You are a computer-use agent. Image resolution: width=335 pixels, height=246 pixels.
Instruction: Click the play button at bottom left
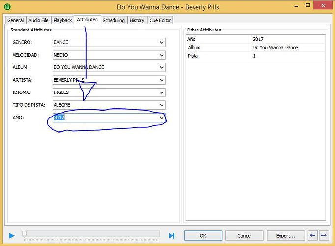point(12,236)
